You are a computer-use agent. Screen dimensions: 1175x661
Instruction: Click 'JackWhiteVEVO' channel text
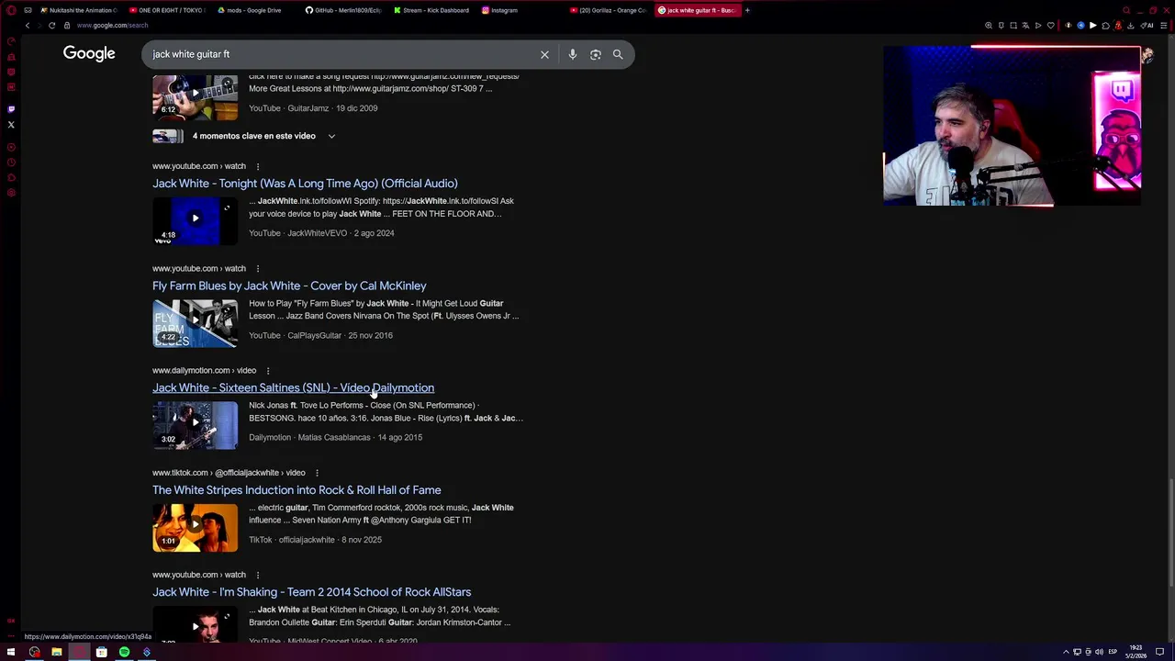click(318, 233)
